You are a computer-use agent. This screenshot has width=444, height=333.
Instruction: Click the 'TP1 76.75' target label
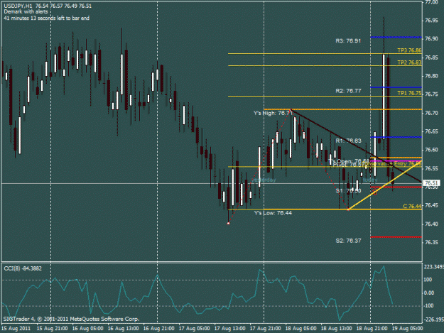(409, 93)
